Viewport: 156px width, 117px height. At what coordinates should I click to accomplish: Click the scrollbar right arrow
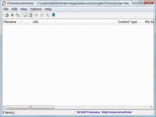click(x=152, y=107)
